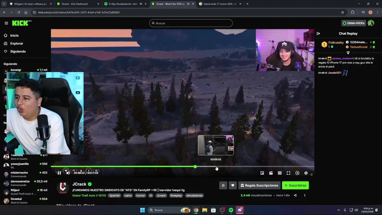The image size is (382, 215).
Task: Select the calvo tag
Action: [x=128, y=196]
